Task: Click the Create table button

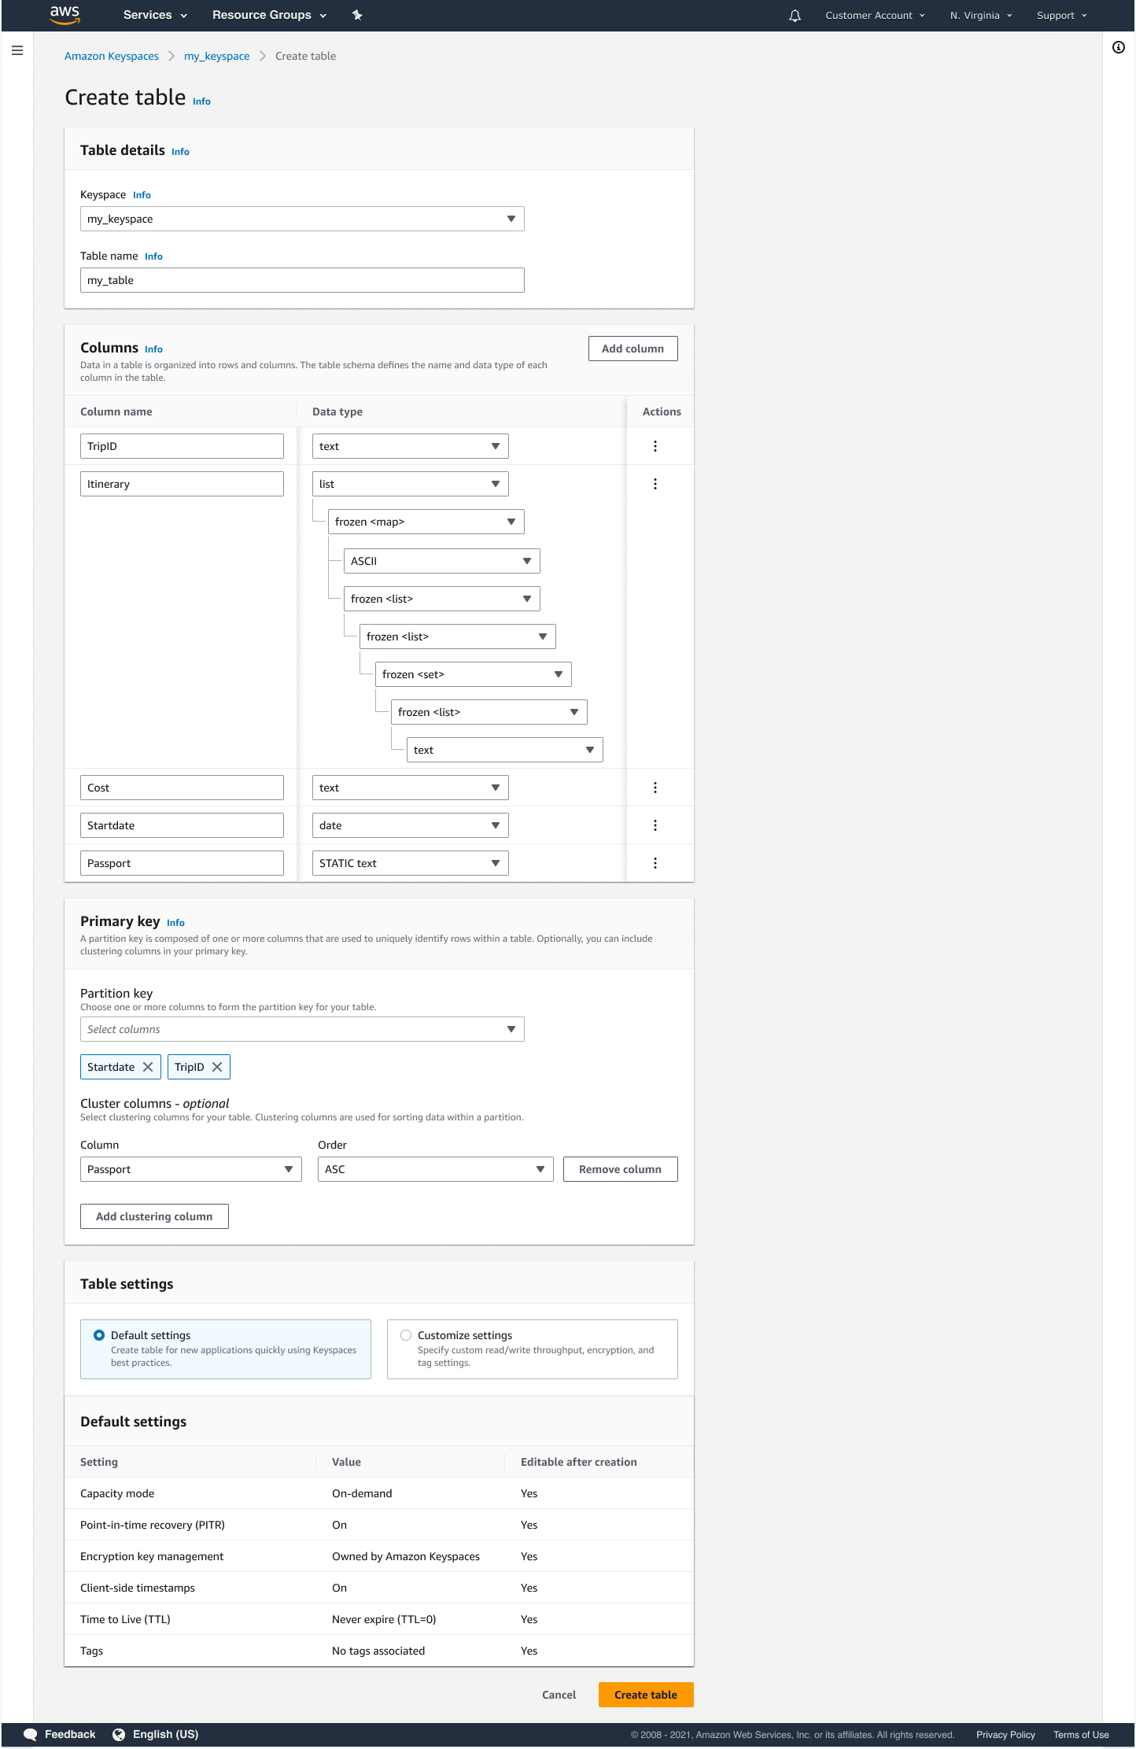Action: point(645,1695)
